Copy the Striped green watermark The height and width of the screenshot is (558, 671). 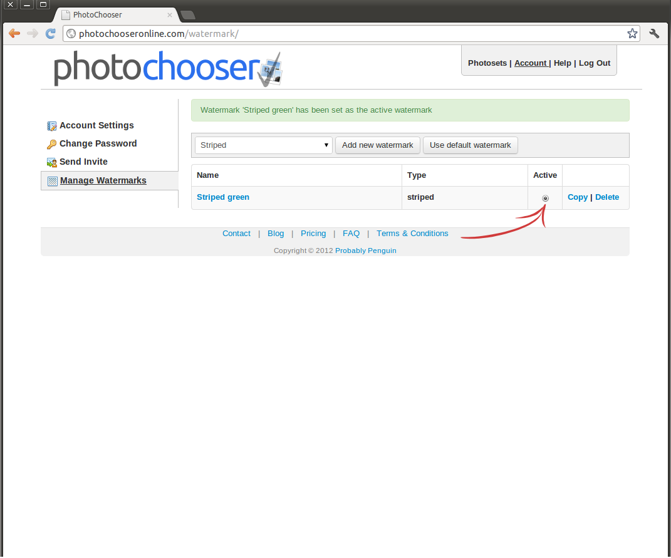point(577,197)
